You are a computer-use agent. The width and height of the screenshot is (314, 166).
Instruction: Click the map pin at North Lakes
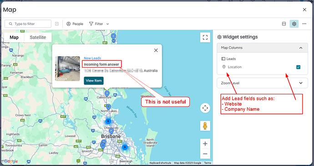(x=109, y=107)
